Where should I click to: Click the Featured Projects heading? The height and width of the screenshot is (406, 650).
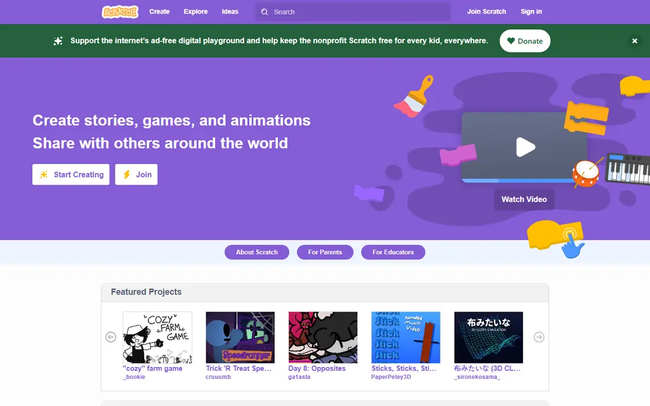147,292
